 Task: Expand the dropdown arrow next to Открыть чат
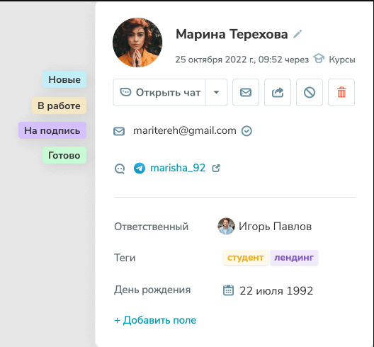tap(216, 92)
